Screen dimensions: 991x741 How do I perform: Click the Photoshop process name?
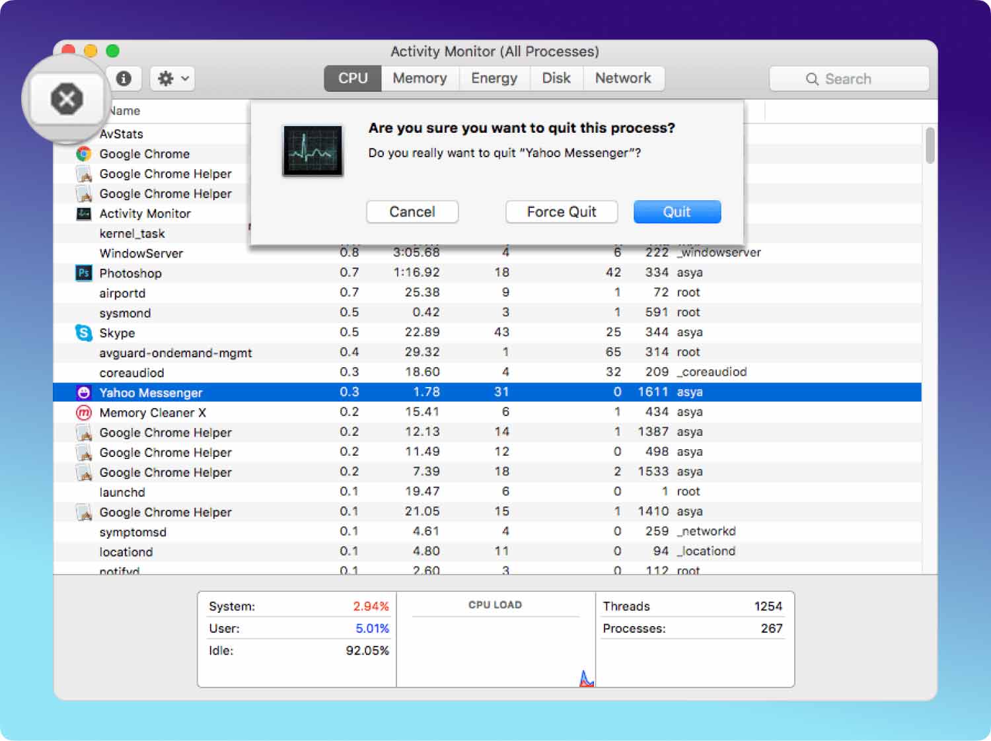130,273
